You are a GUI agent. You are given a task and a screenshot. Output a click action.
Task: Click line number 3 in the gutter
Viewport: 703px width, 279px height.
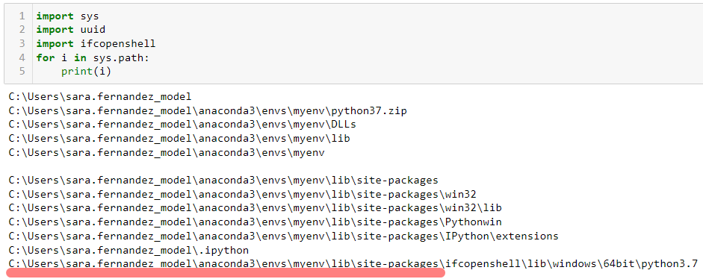coord(22,43)
